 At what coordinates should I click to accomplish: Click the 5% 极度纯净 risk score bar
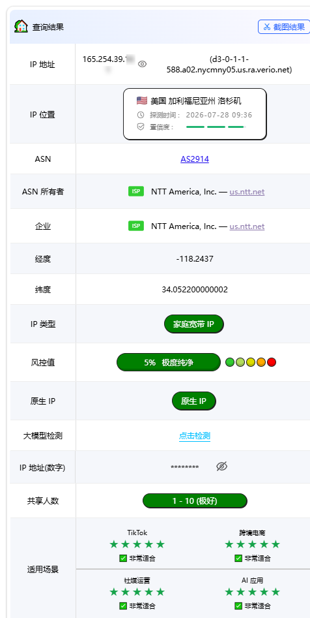(169, 362)
